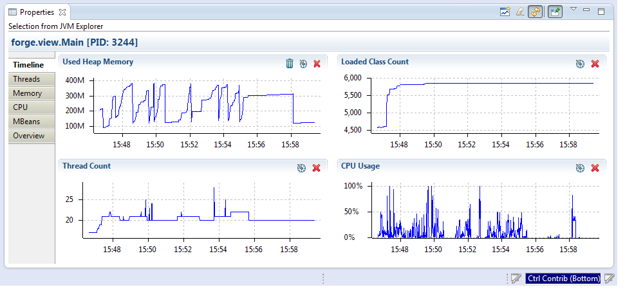
Task: Click the Clear monitored data eraser icon
Action: tap(520, 12)
